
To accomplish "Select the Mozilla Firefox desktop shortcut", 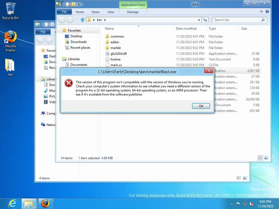I will tap(11, 41).
